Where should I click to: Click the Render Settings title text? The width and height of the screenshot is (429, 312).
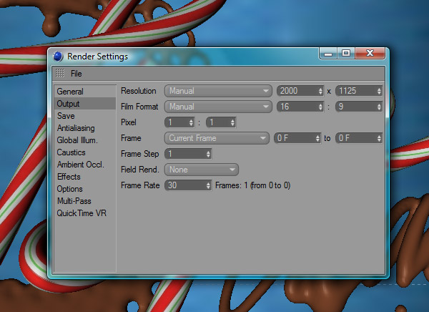point(98,57)
